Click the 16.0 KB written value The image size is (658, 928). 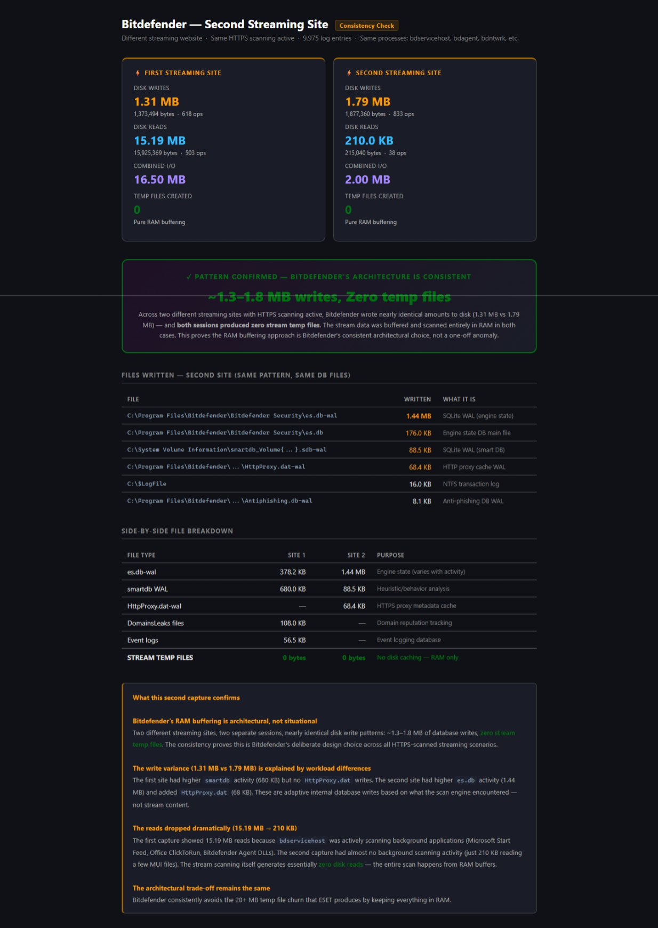[420, 485]
